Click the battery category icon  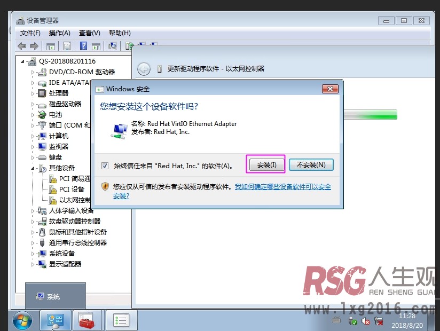point(42,114)
